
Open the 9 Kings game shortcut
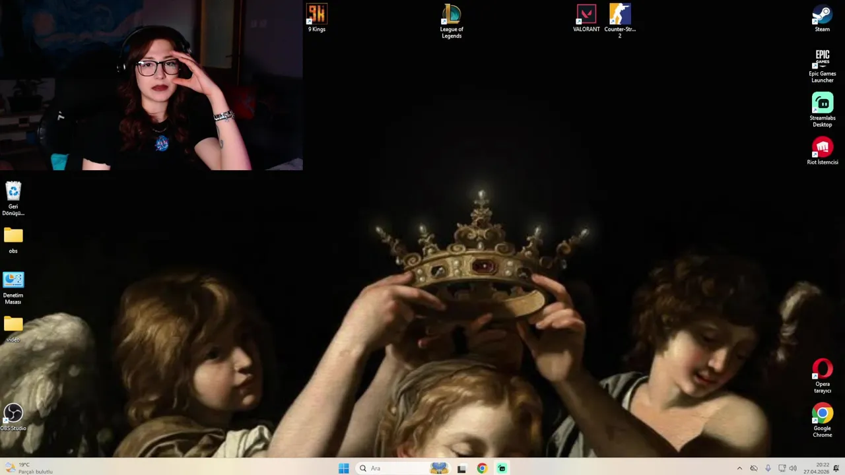tap(317, 18)
